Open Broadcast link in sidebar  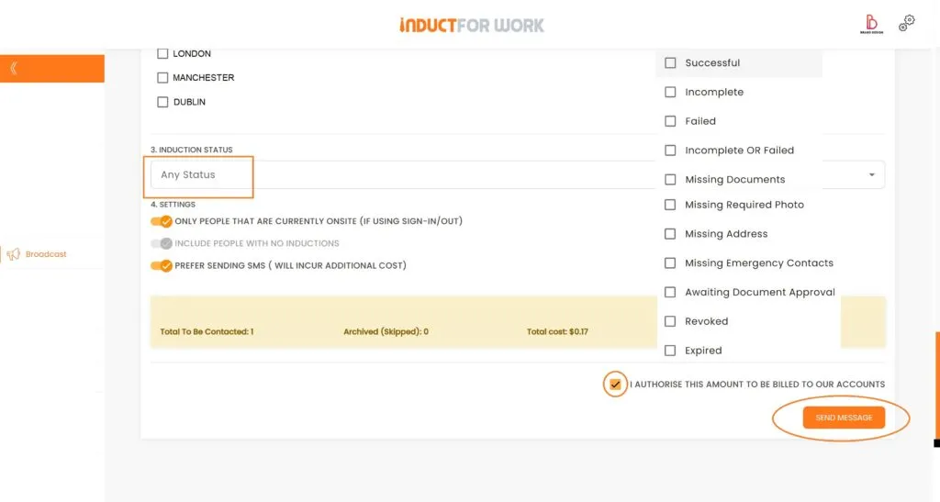[46, 254]
